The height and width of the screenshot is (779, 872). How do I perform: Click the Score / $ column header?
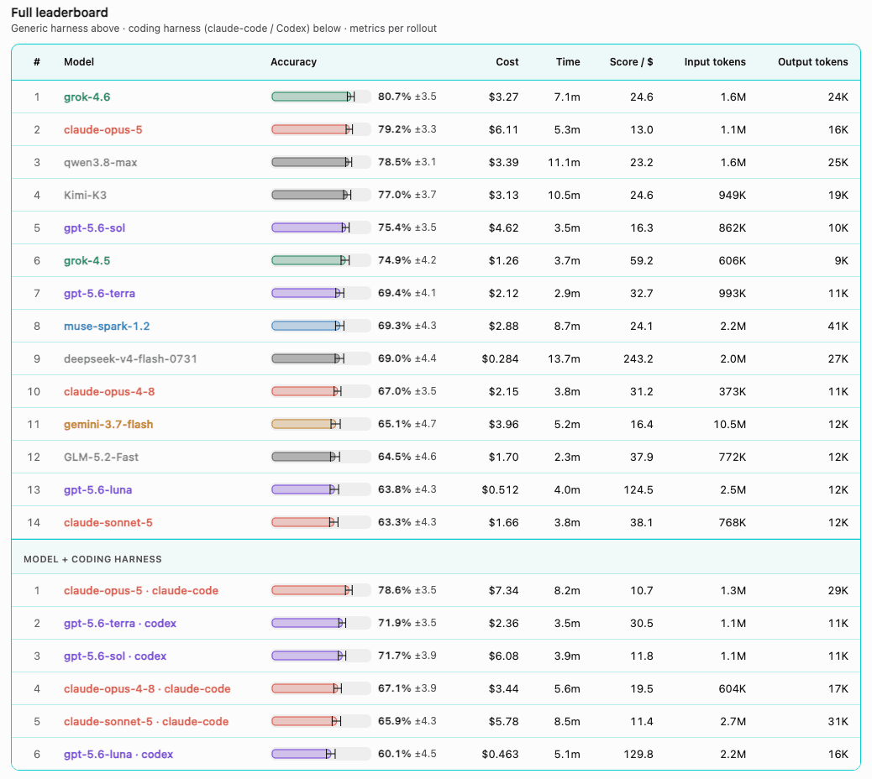631,62
